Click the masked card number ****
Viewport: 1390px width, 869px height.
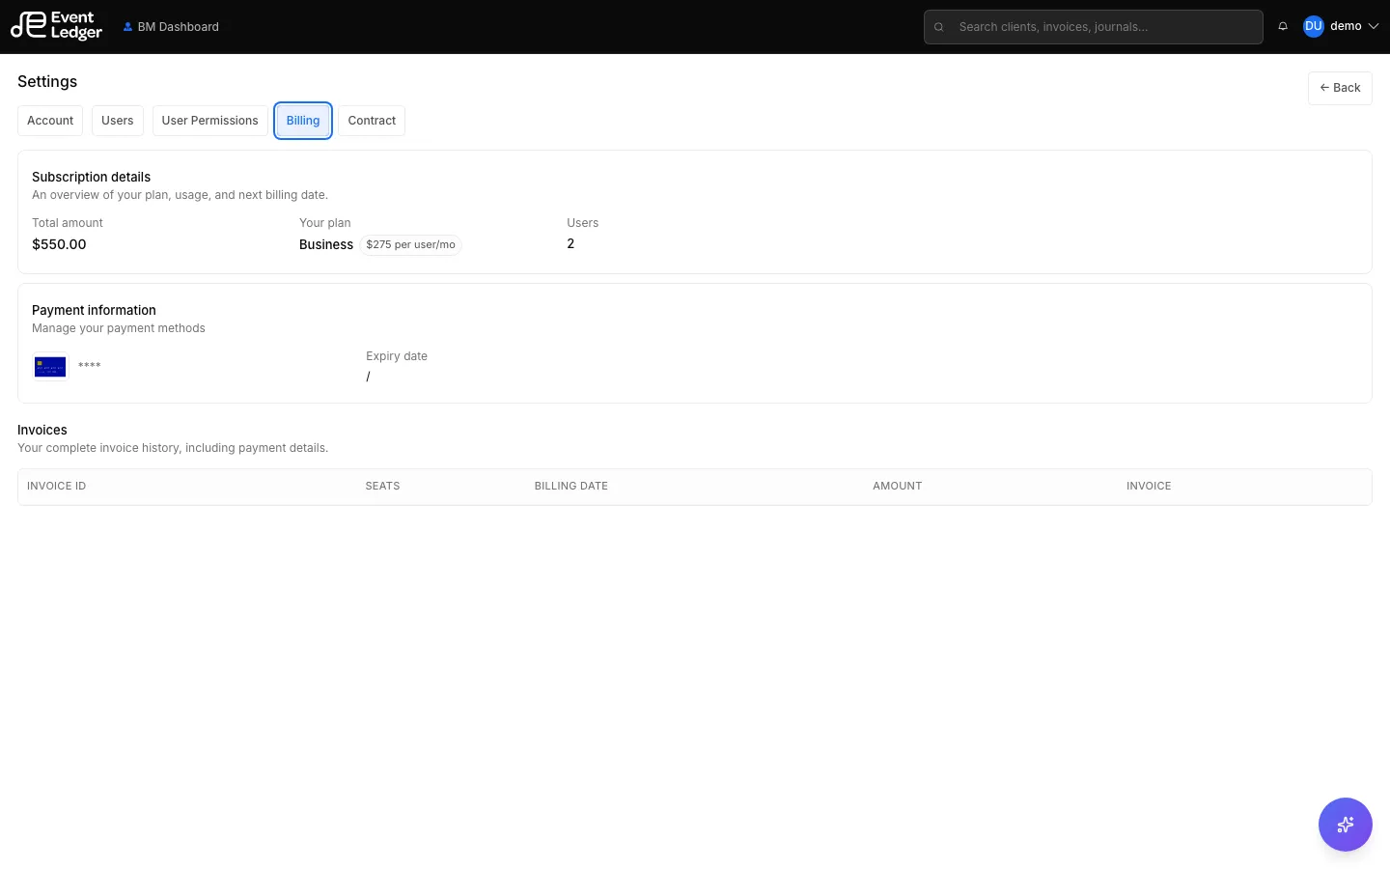pyautogui.click(x=90, y=366)
